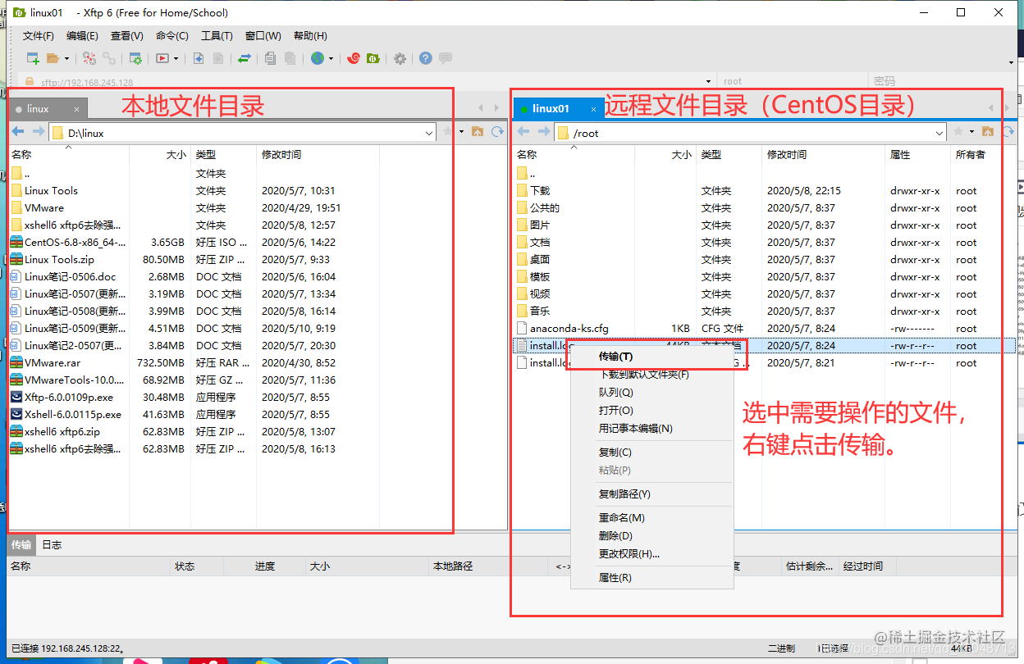Click the green Xftp toolbar icon
1024x664 pixels.
373,58
